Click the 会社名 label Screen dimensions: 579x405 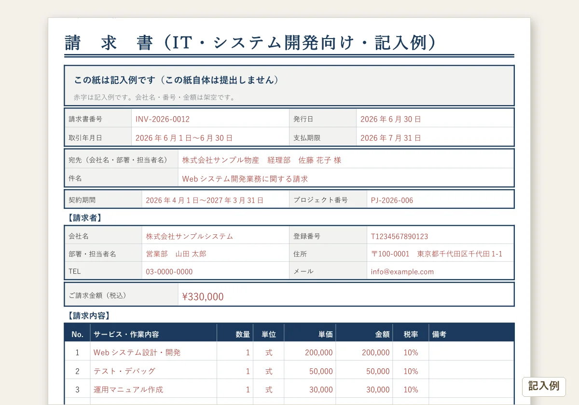(x=79, y=236)
